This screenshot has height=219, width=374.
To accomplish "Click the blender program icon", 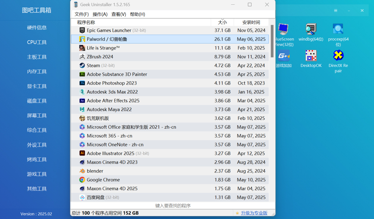I will click(82, 171).
